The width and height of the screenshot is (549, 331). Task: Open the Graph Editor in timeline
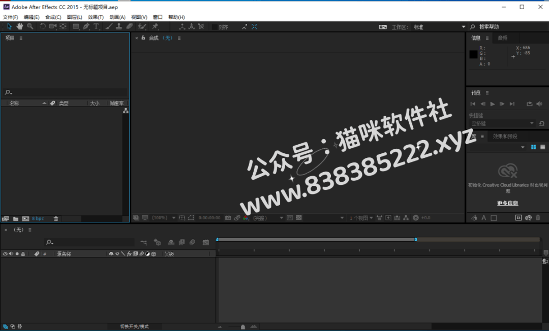tap(205, 242)
